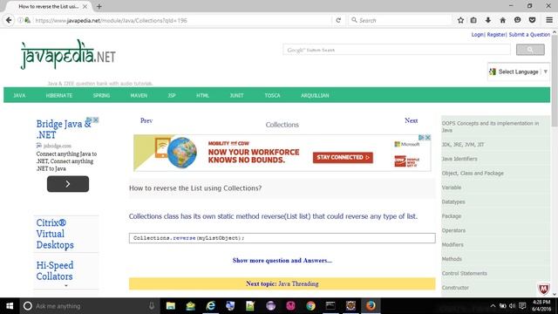
Task: Open File Explorer from the taskbar
Action: tap(171, 306)
